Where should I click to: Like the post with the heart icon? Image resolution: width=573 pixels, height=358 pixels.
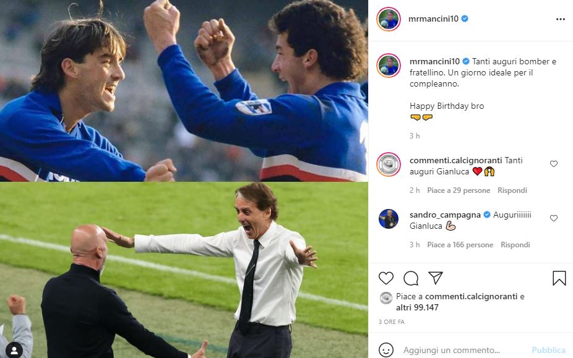386,278
